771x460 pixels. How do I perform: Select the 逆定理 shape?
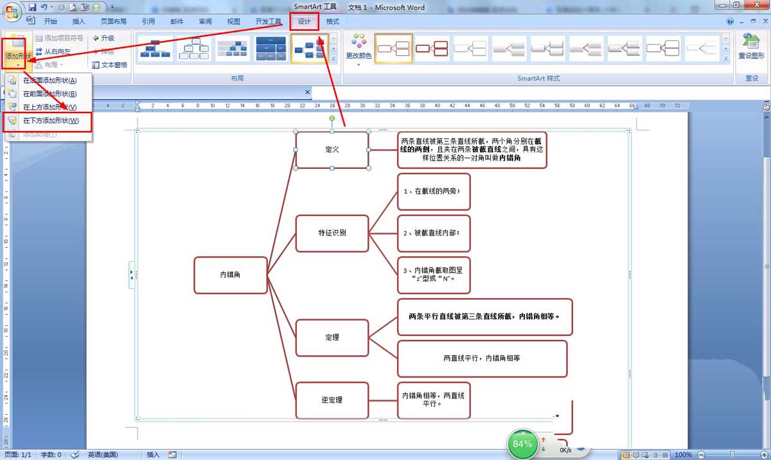[332, 400]
